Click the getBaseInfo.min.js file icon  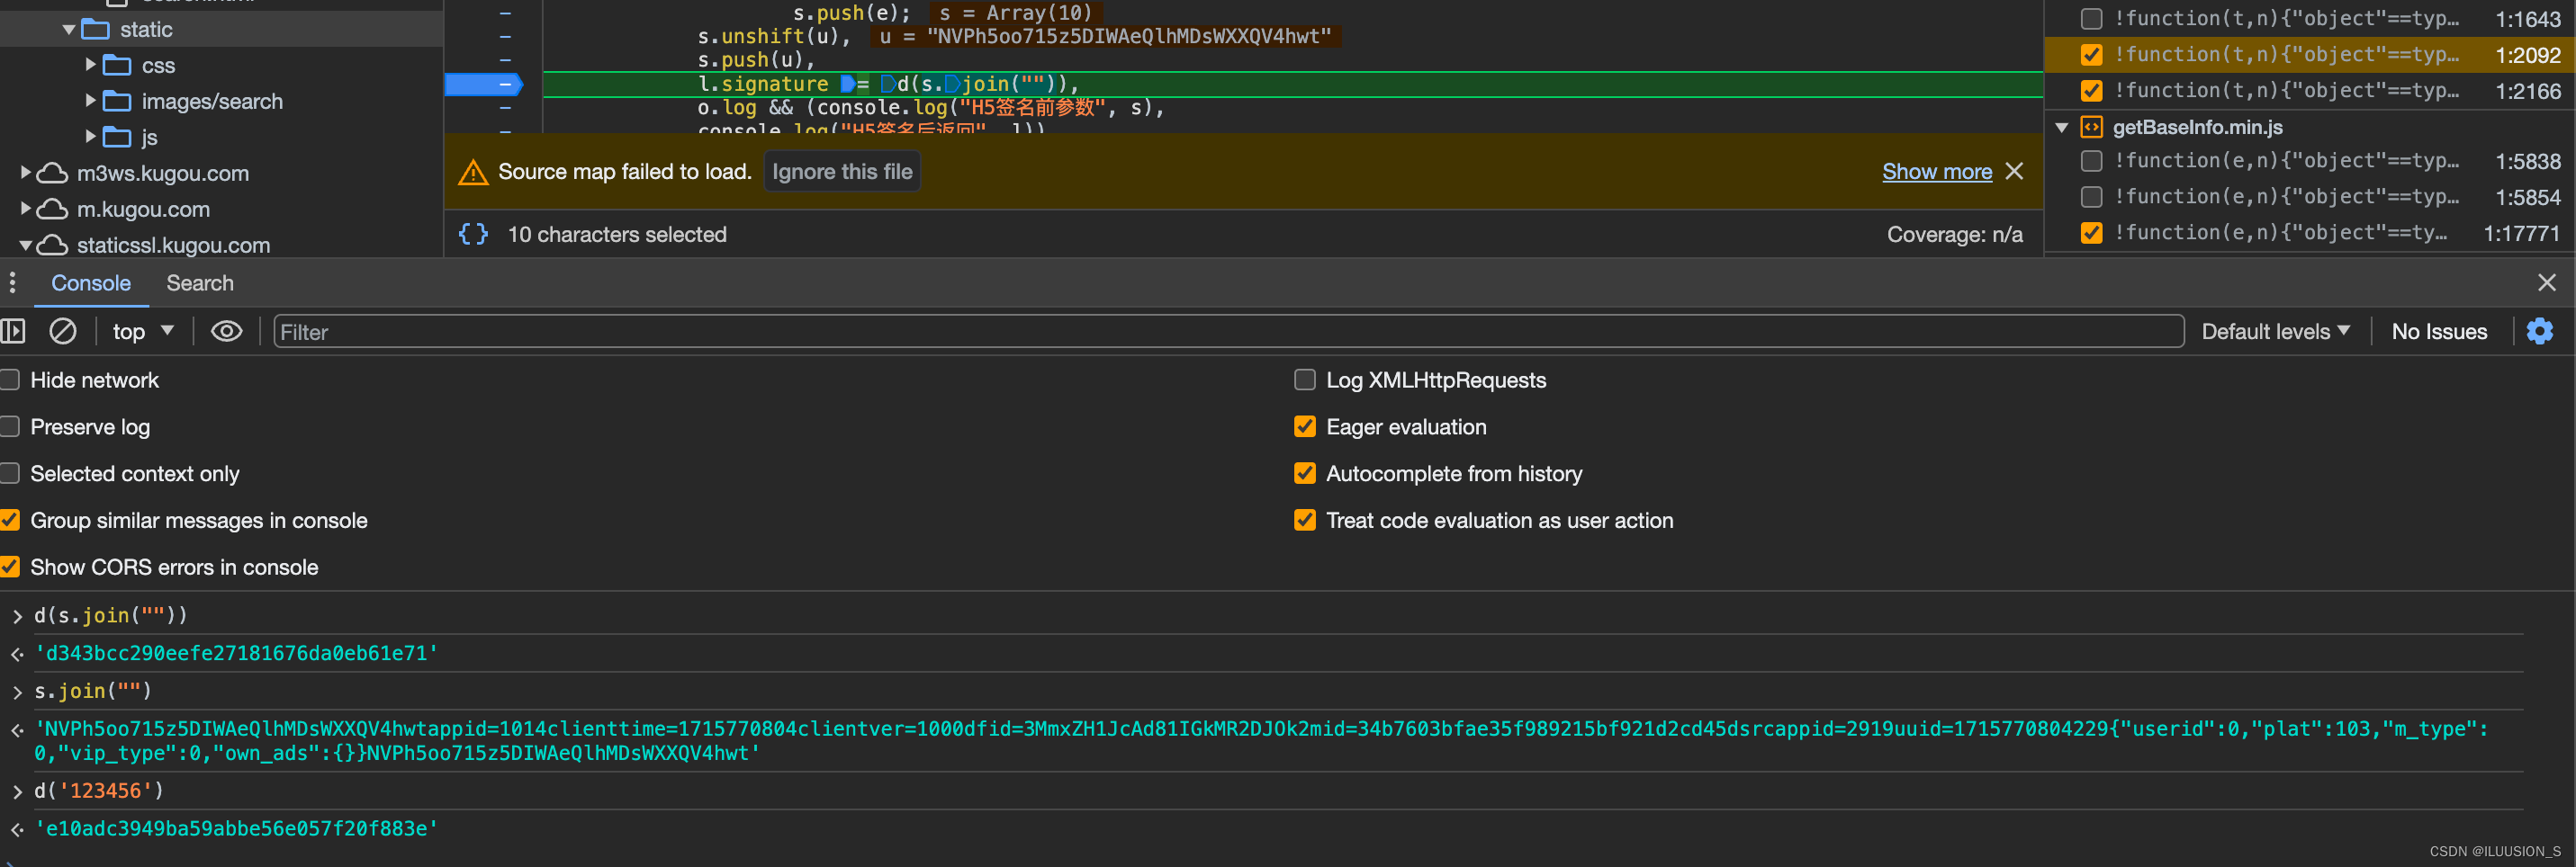tap(2091, 128)
